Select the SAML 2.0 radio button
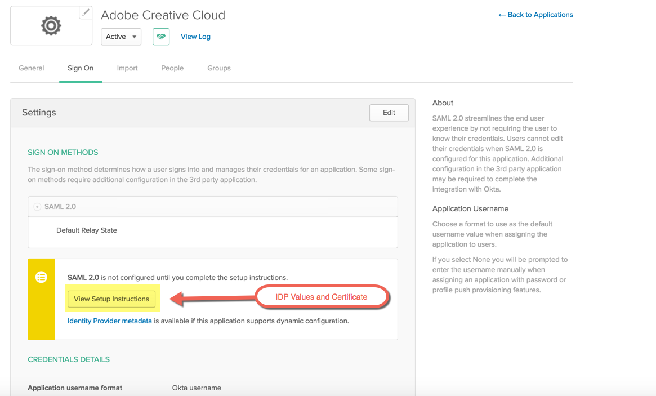 (35, 206)
